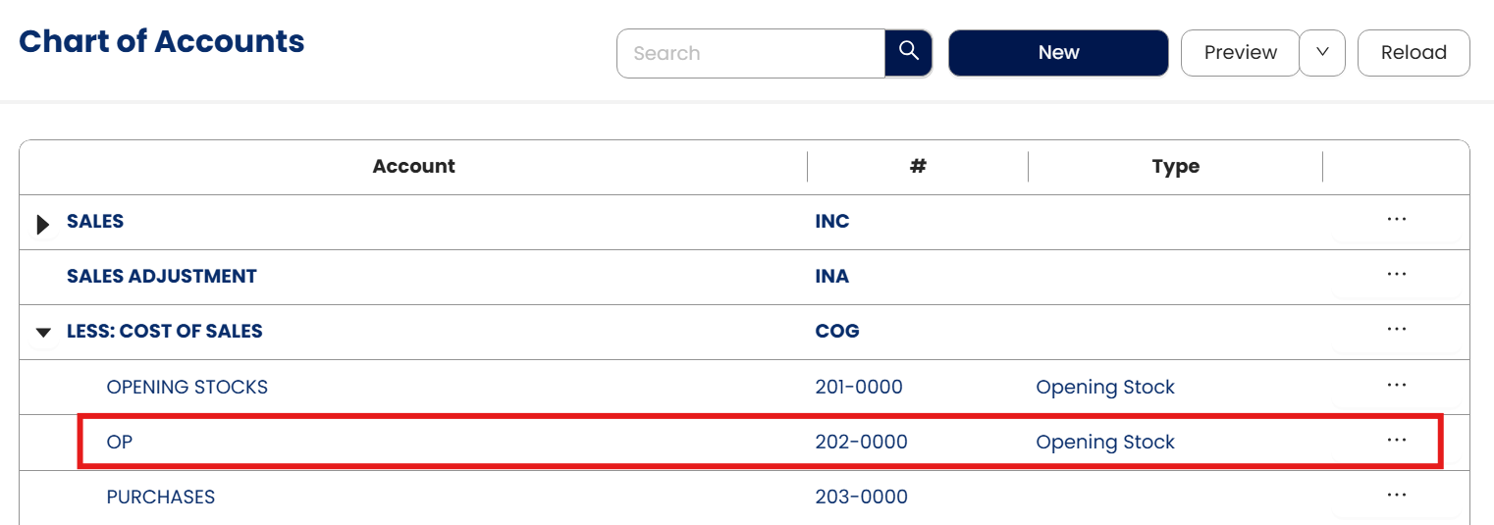Reload the chart of accounts
This screenshot has width=1494, height=525.
click(1413, 53)
